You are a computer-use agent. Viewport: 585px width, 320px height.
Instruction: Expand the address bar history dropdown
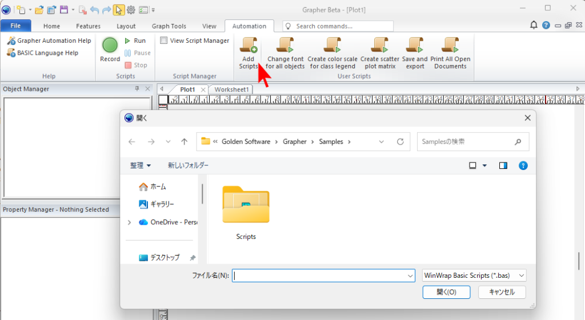click(x=381, y=141)
